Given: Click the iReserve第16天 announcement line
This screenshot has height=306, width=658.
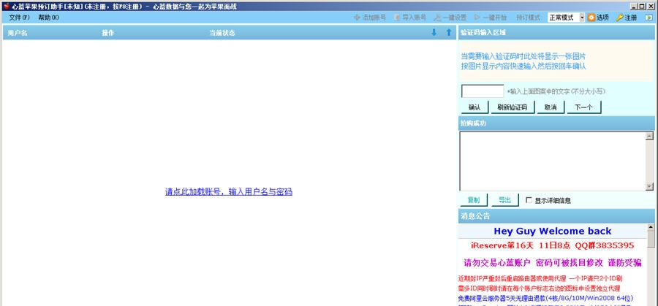Looking at the screenshot, I should tap(552, 245).
